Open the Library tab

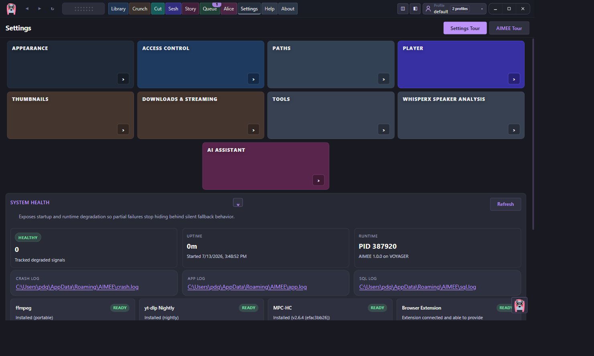118,9
